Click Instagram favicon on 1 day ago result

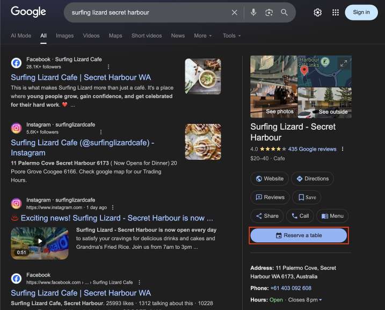coord(16,203)
